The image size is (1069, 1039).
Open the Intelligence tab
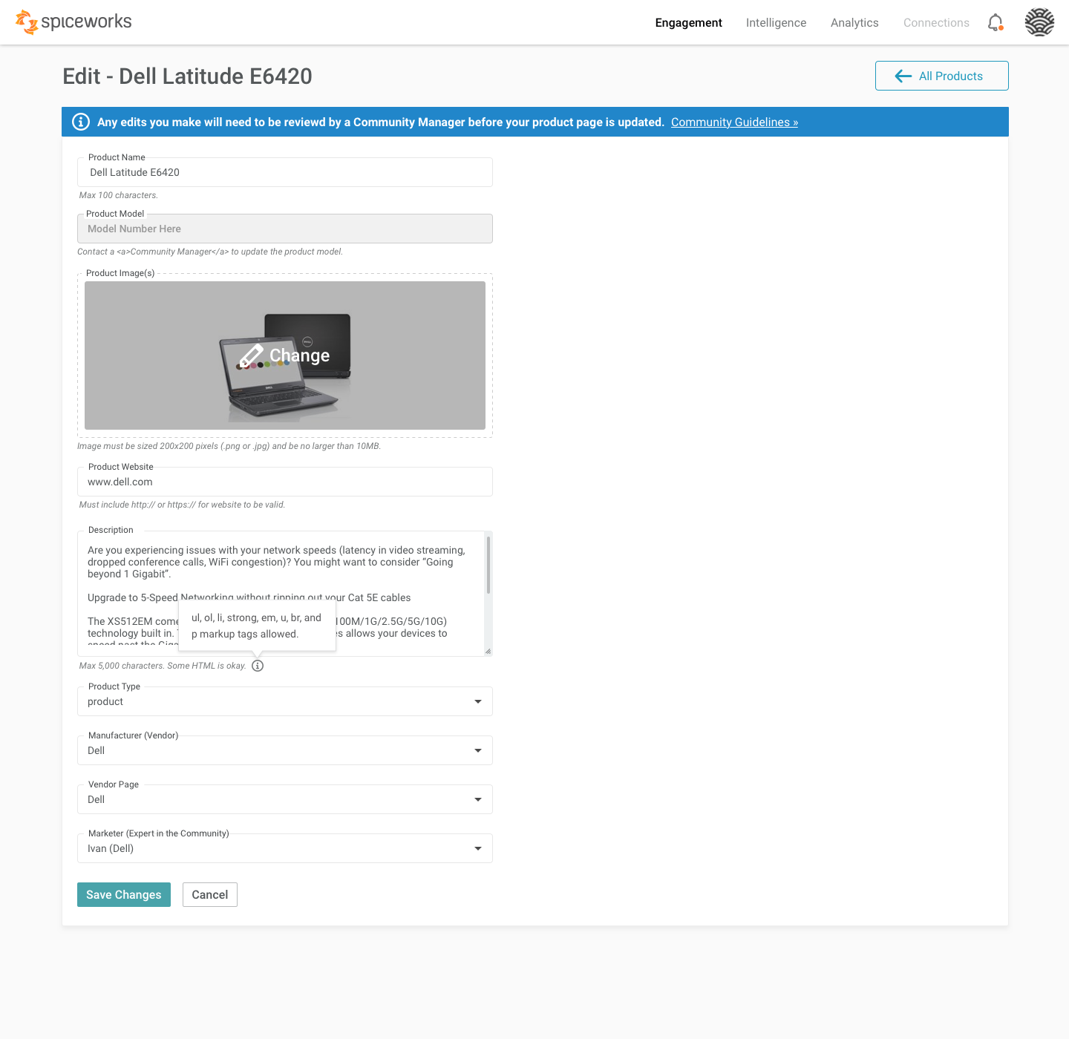click(776, 23)
